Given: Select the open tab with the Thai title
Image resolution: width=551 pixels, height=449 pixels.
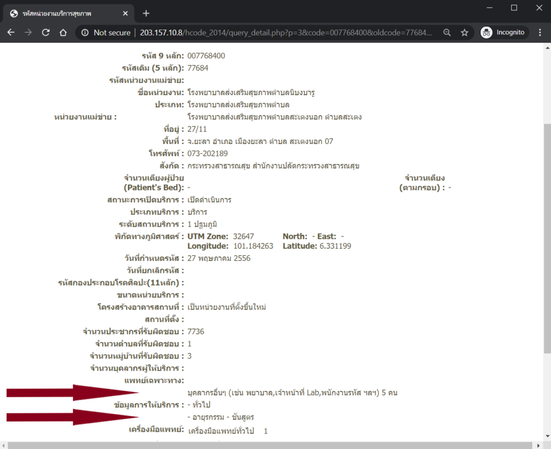Looking at the screenshot, I should click(x=65, y=13).
